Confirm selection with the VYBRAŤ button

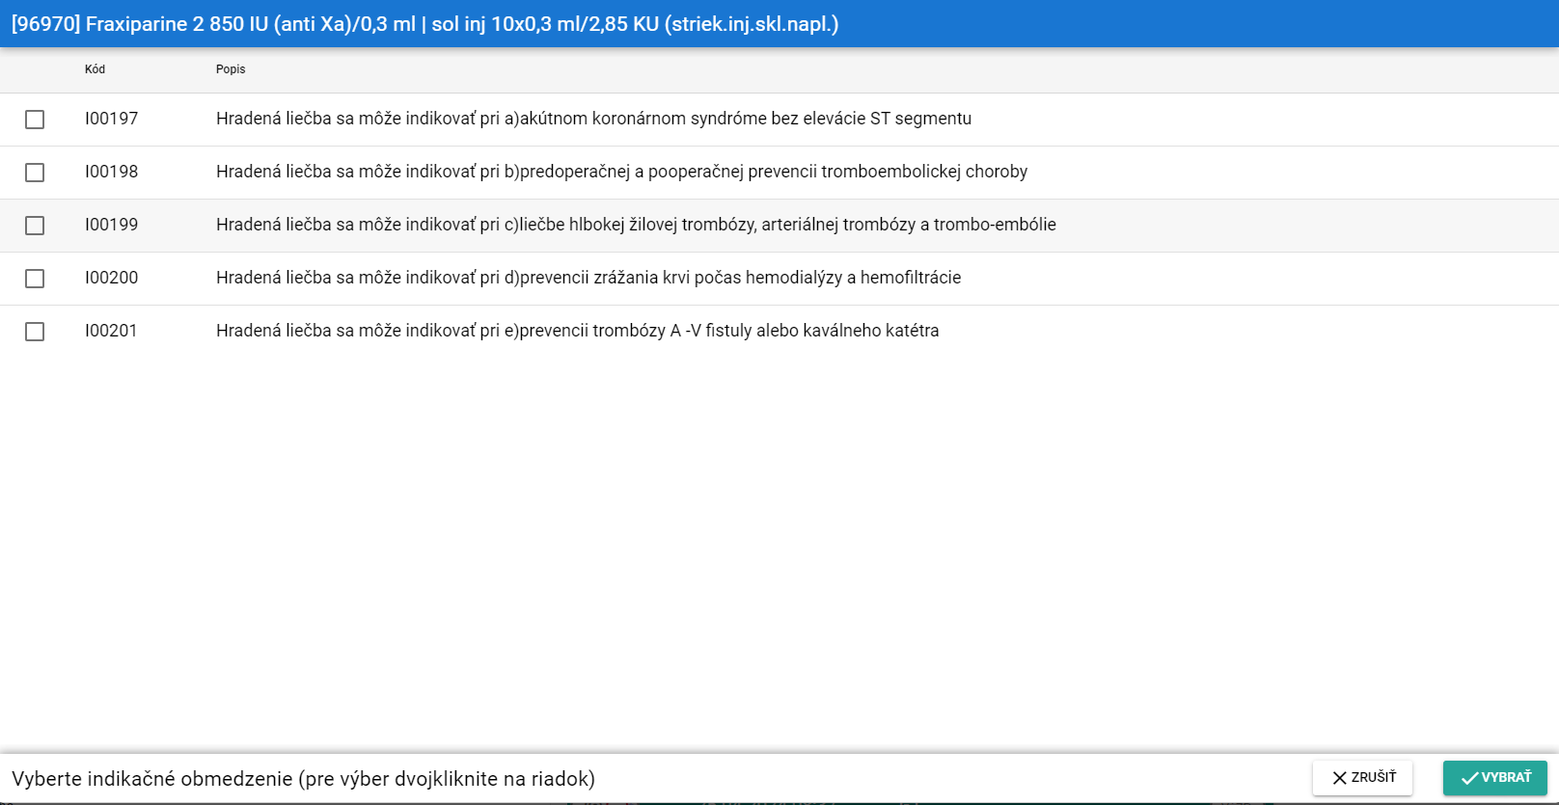pyautogui.click(x=1495, y=778)
